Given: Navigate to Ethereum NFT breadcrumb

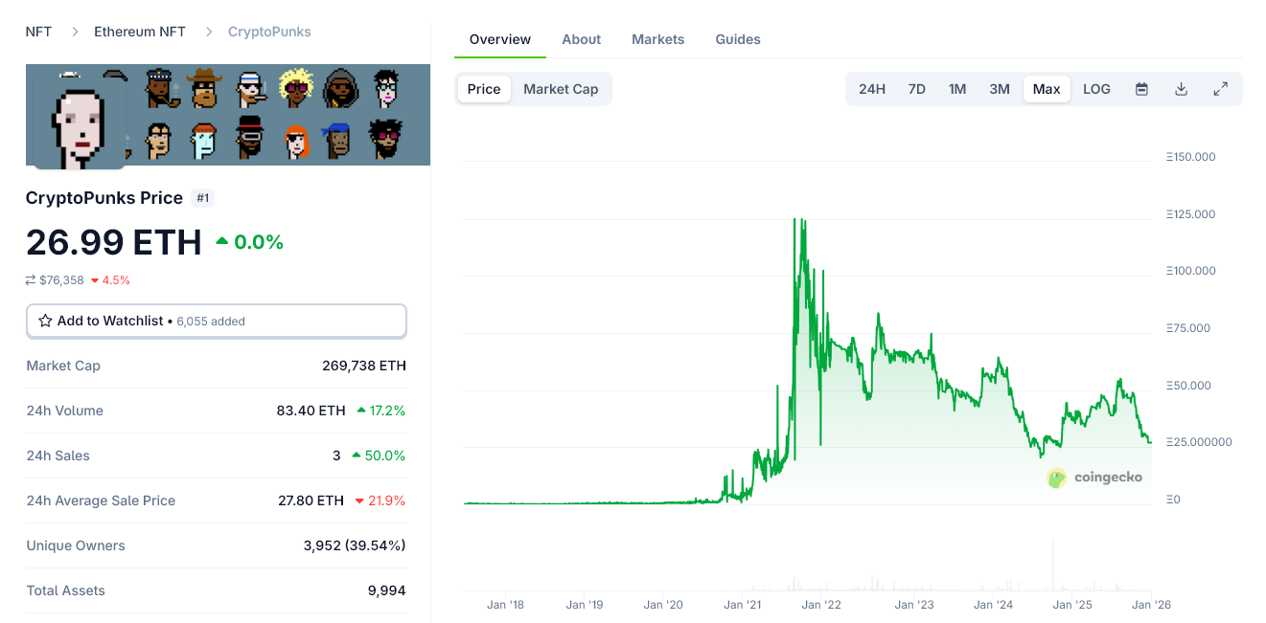Looking at the screenshot, I should point(139,31).
